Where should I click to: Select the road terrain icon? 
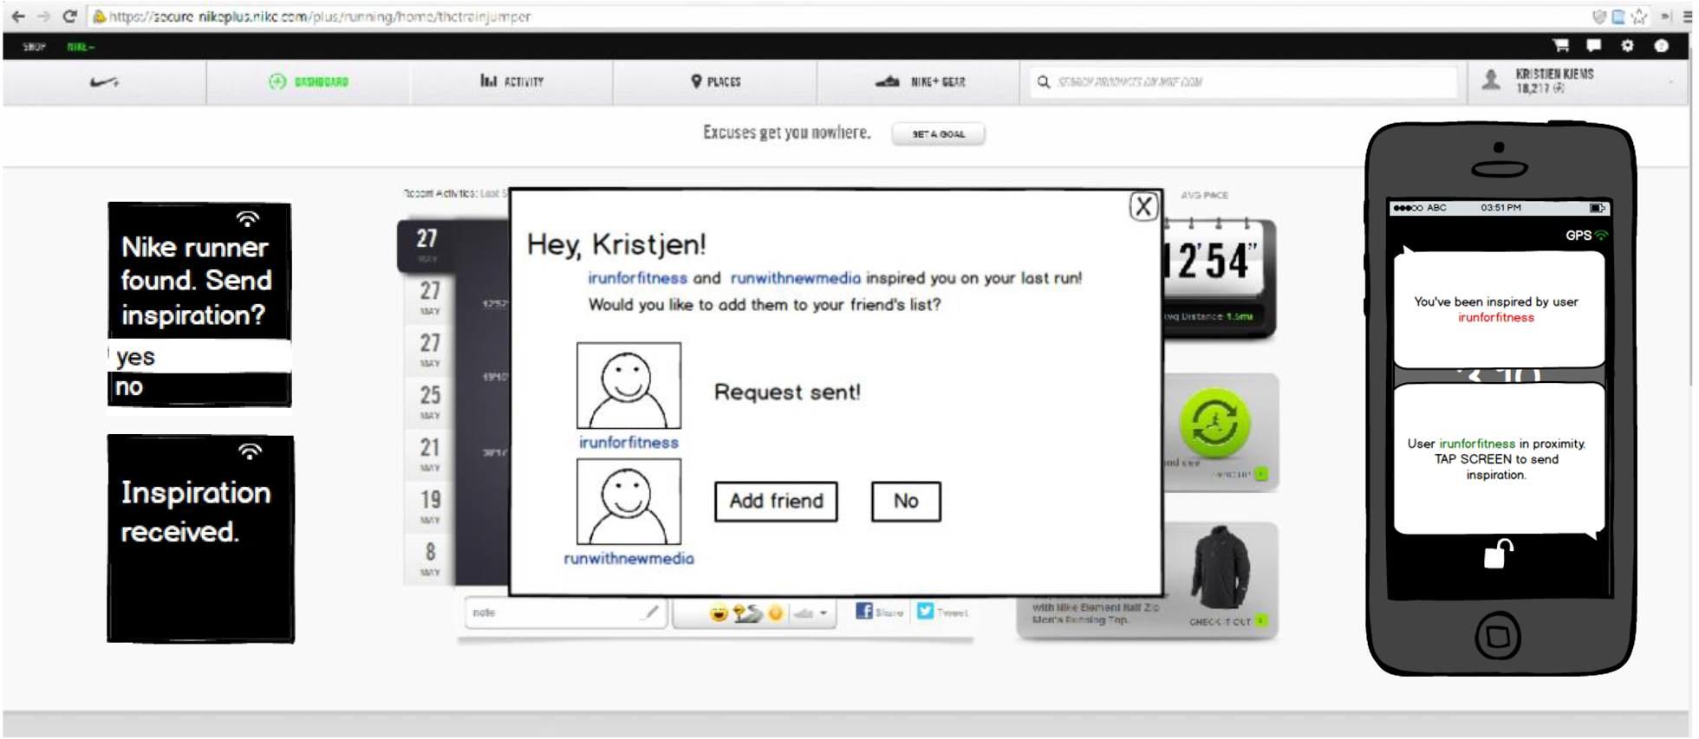(746, 613)
